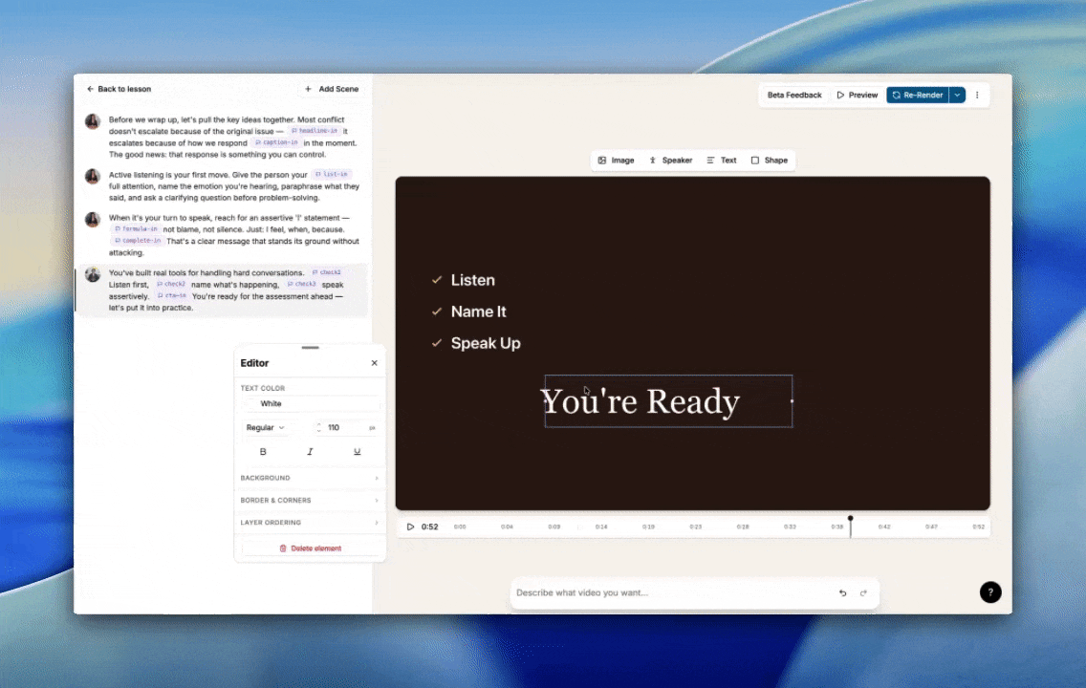This screenshot has height=688, width=1086.
Task: Select the complete-in animation tag
Action: 137,241
